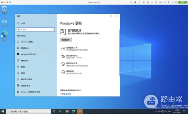
Task: Click the magnifier icon in settings search
Action: (x=53, y=30)
